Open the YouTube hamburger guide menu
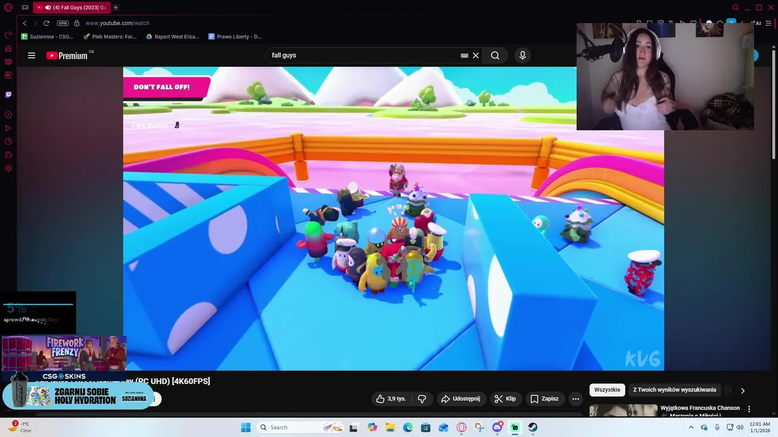 point(32,55)
